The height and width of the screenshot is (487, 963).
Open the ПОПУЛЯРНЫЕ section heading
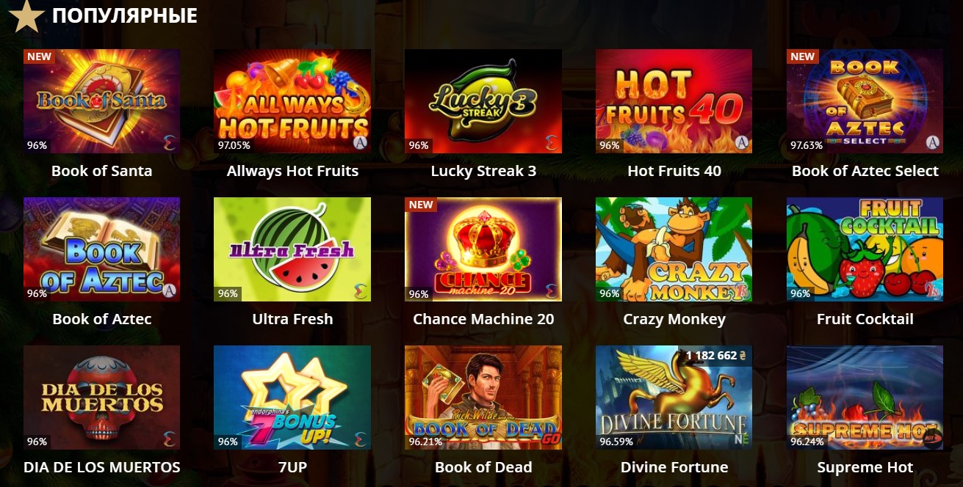[125, 15]
